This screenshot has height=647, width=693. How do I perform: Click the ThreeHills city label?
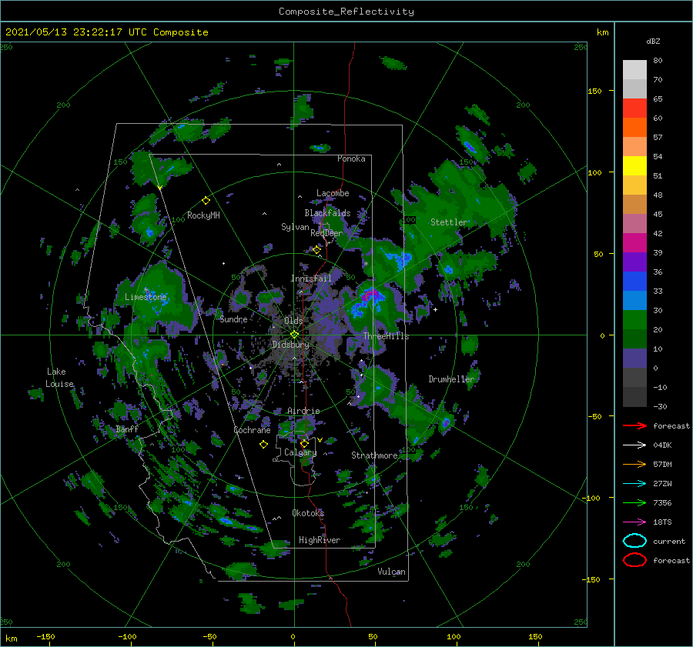(386, 336)
